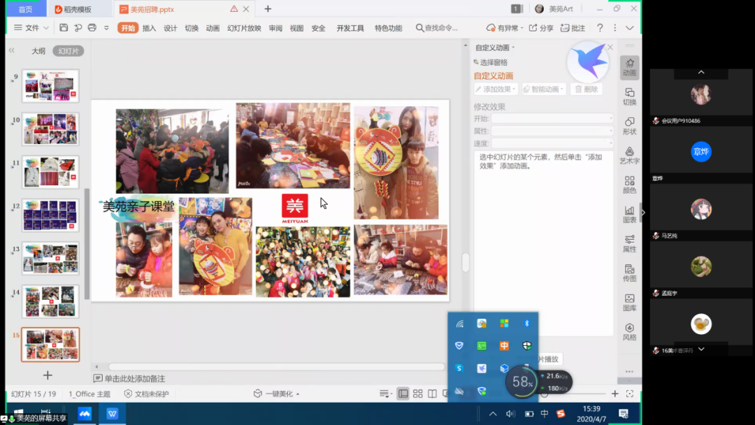Select the 图表 (chart) sidebar icon
755x425 pixels.
[629, 214]
